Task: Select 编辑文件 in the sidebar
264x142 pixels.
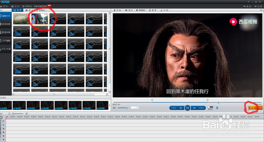Action: (6, 16)
